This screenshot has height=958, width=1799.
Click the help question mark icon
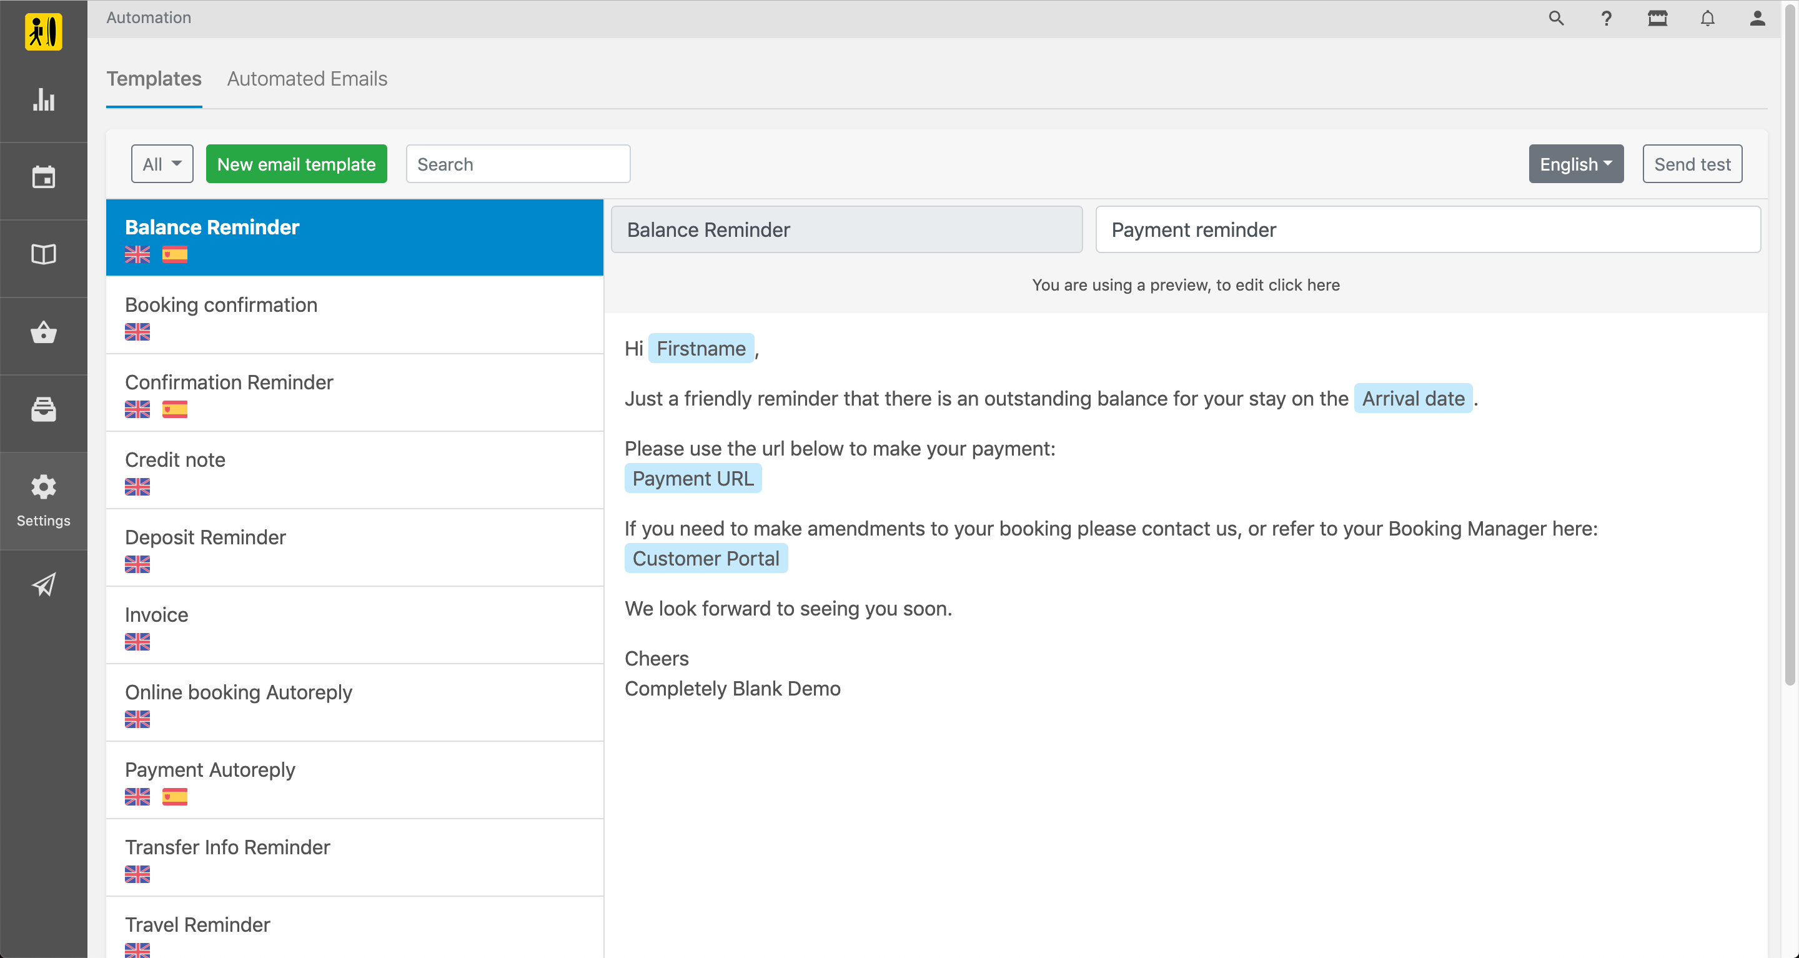pos(1606,18)
